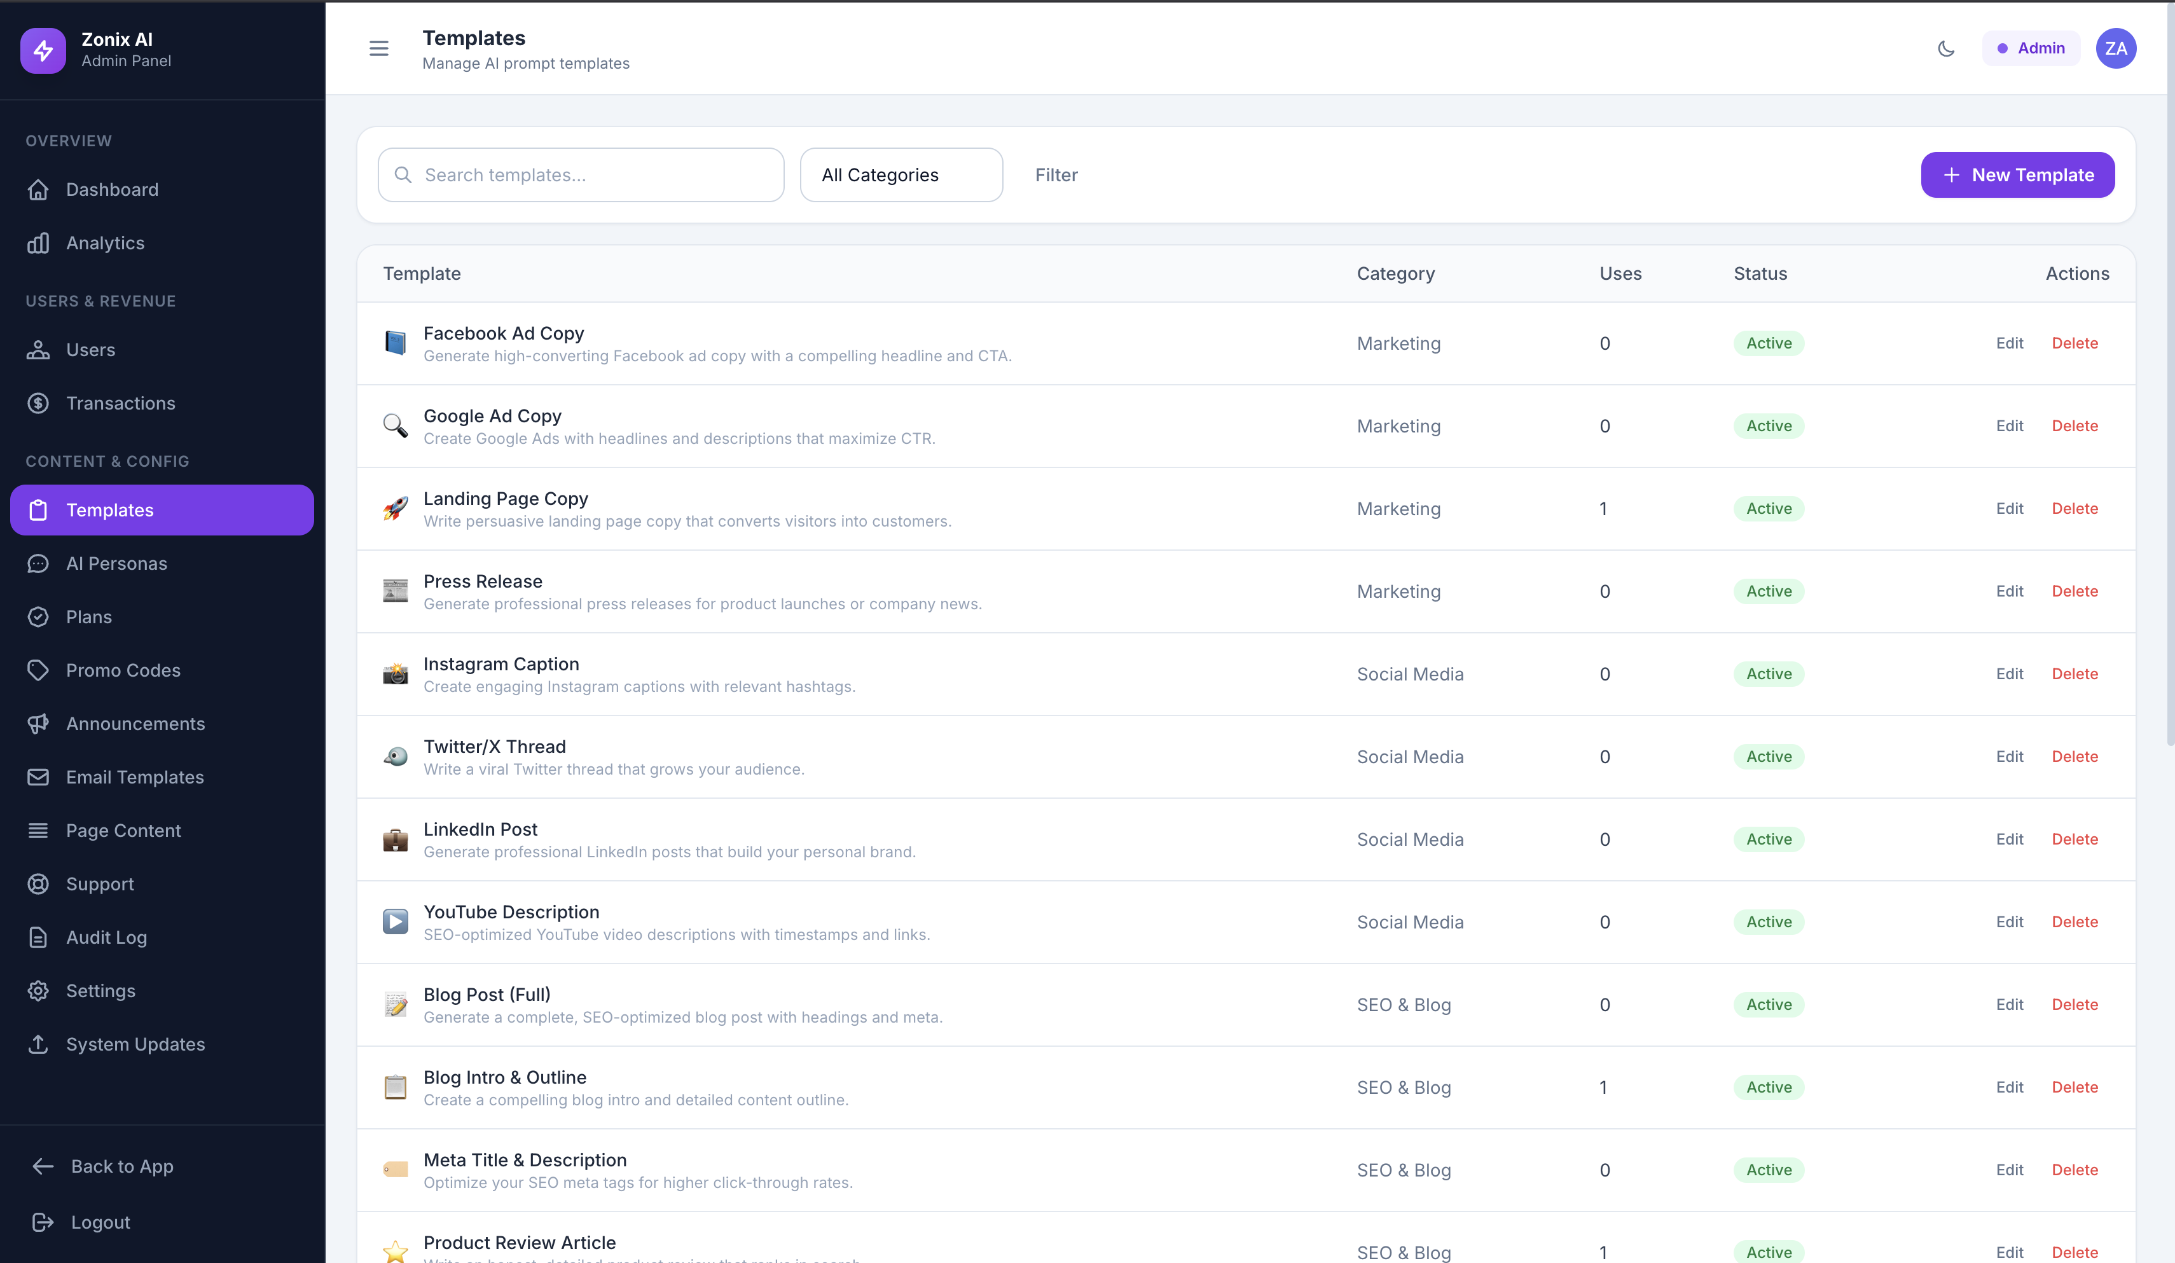The image size is (2175, 1263).
Task: Click the Active status of YouTube Description
Action: point(1769,922)
